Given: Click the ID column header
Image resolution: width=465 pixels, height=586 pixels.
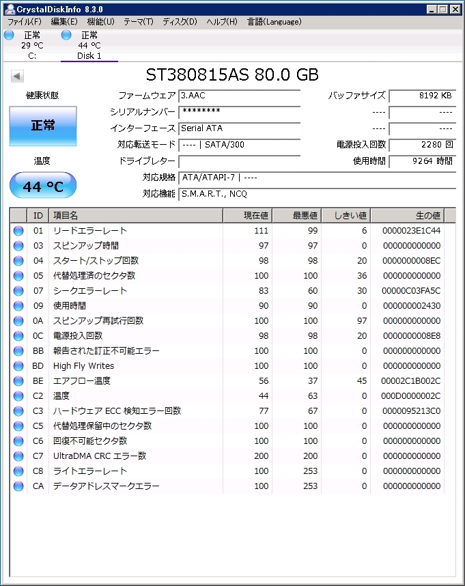Looking at the screenshot, I should coord(38,216).
